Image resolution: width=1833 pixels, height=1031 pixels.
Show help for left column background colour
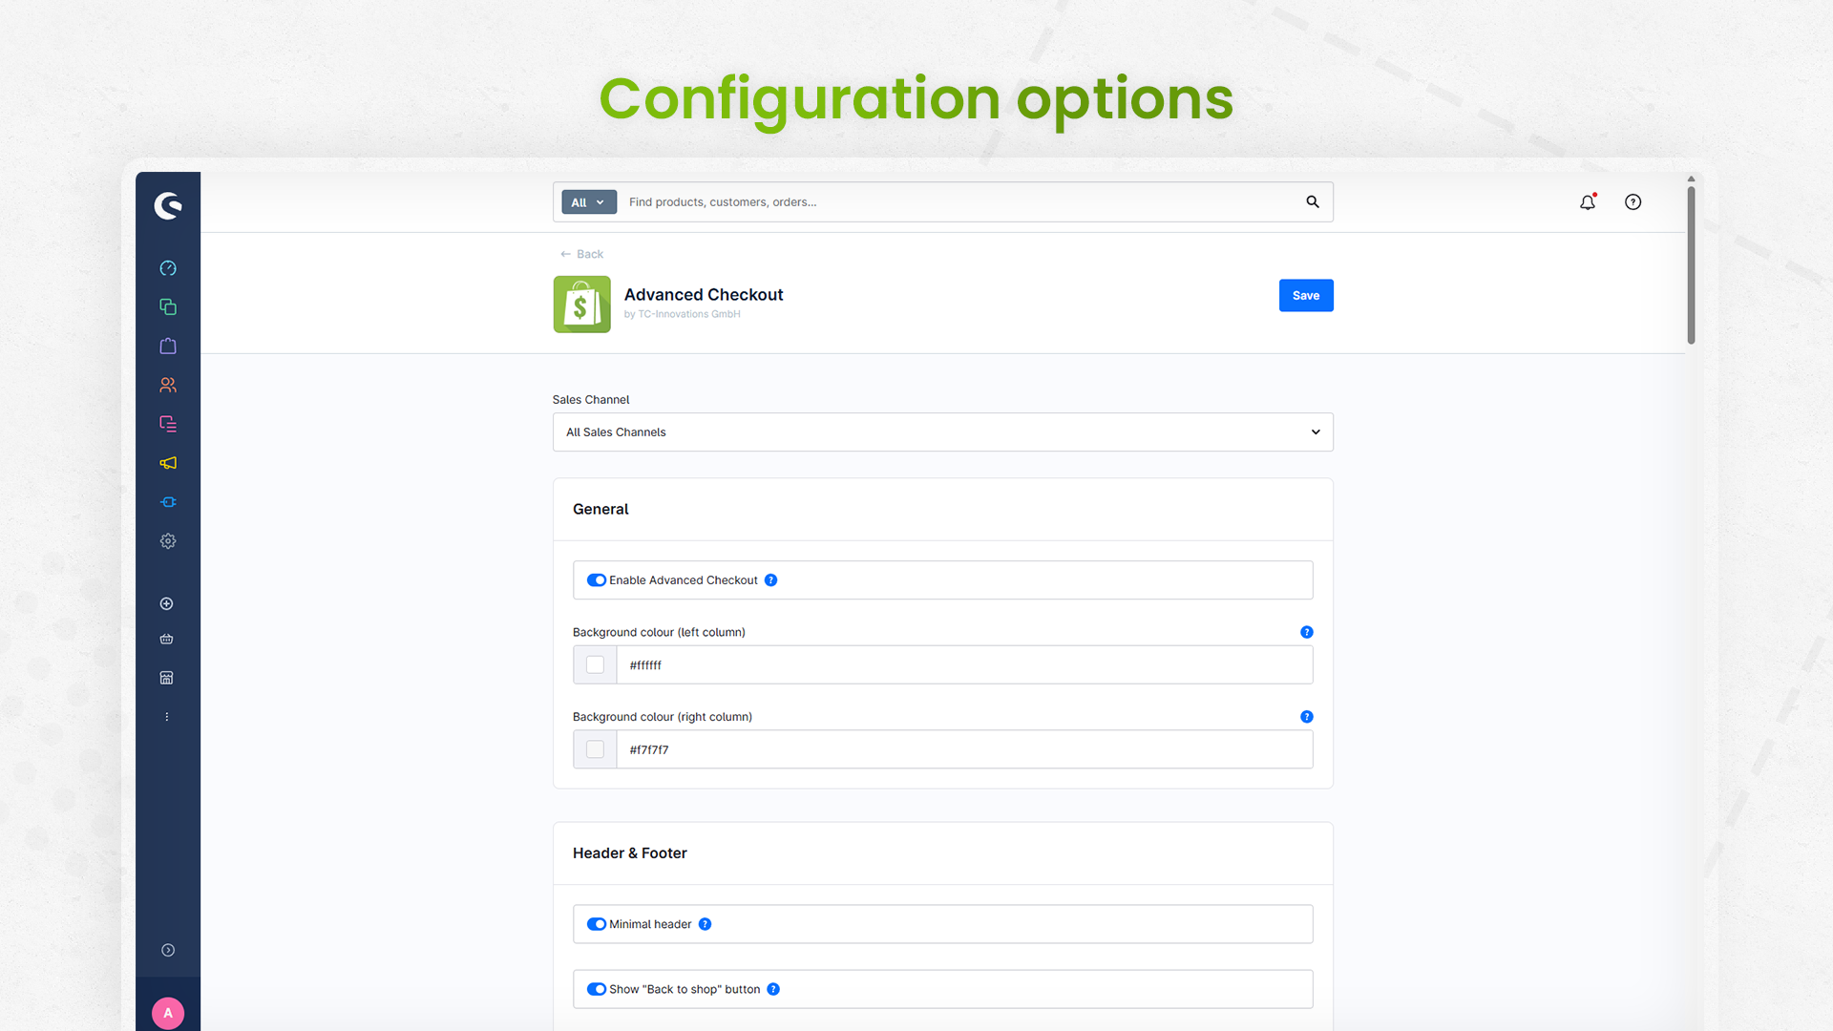pos(1307,632)
